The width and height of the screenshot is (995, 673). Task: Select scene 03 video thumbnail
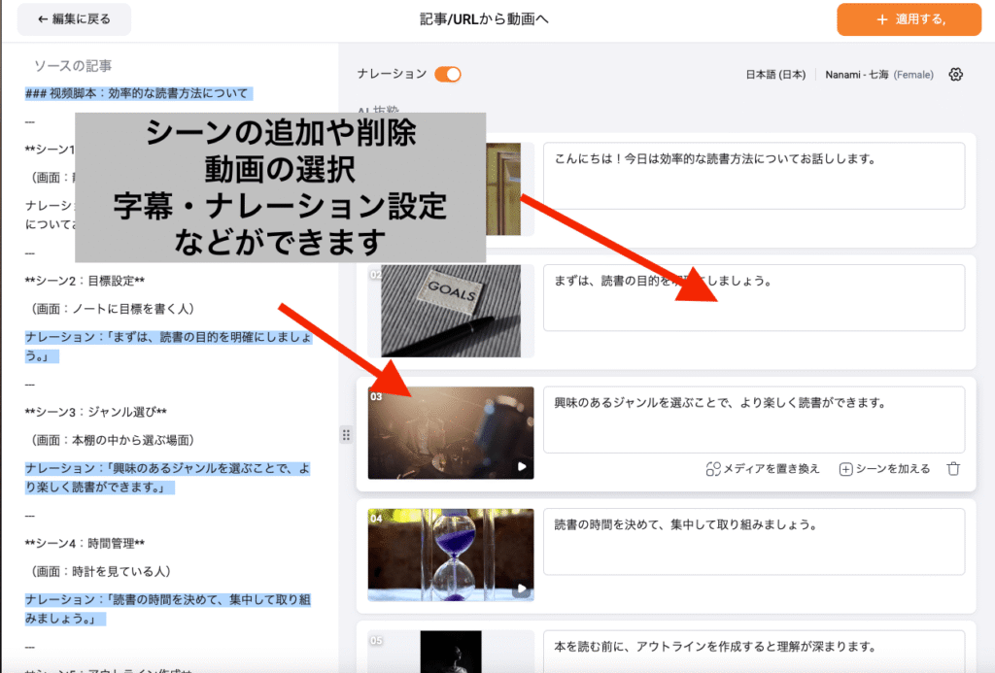[x=451, y=432]
